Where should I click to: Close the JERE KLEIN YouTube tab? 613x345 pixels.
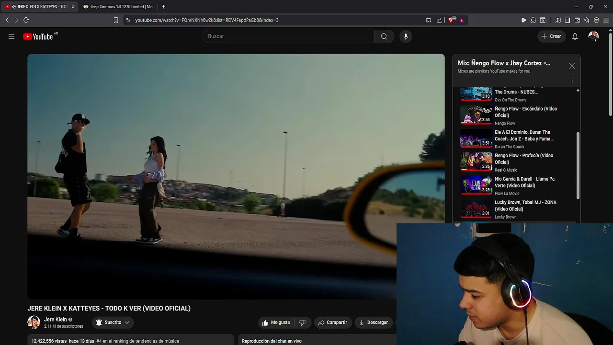pos(73,7)
